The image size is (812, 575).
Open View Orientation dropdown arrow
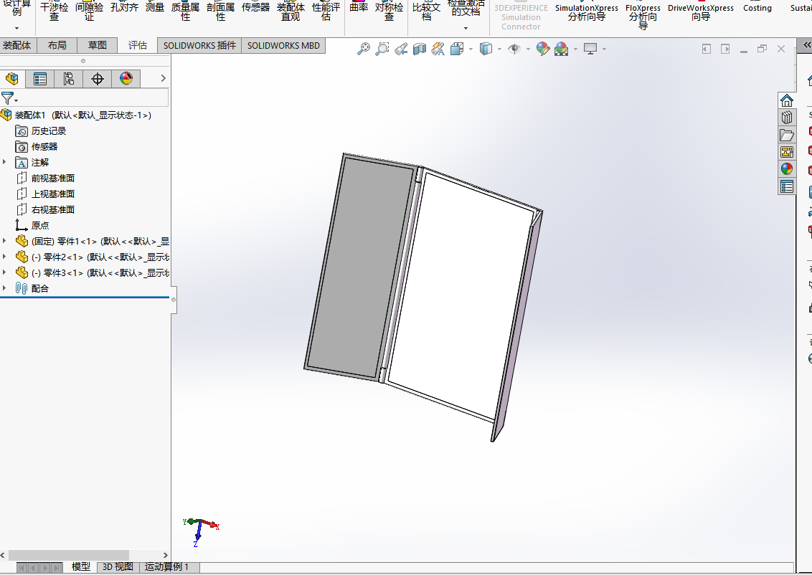pos(471,49)
